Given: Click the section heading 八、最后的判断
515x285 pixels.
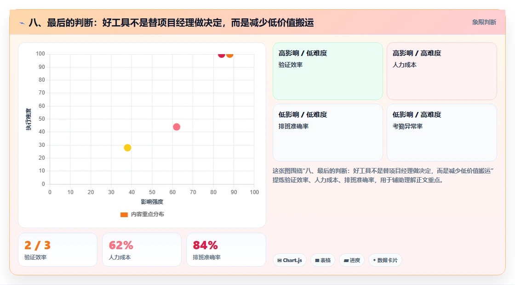Looking at the screenshot, I should [x=171, y=22].
